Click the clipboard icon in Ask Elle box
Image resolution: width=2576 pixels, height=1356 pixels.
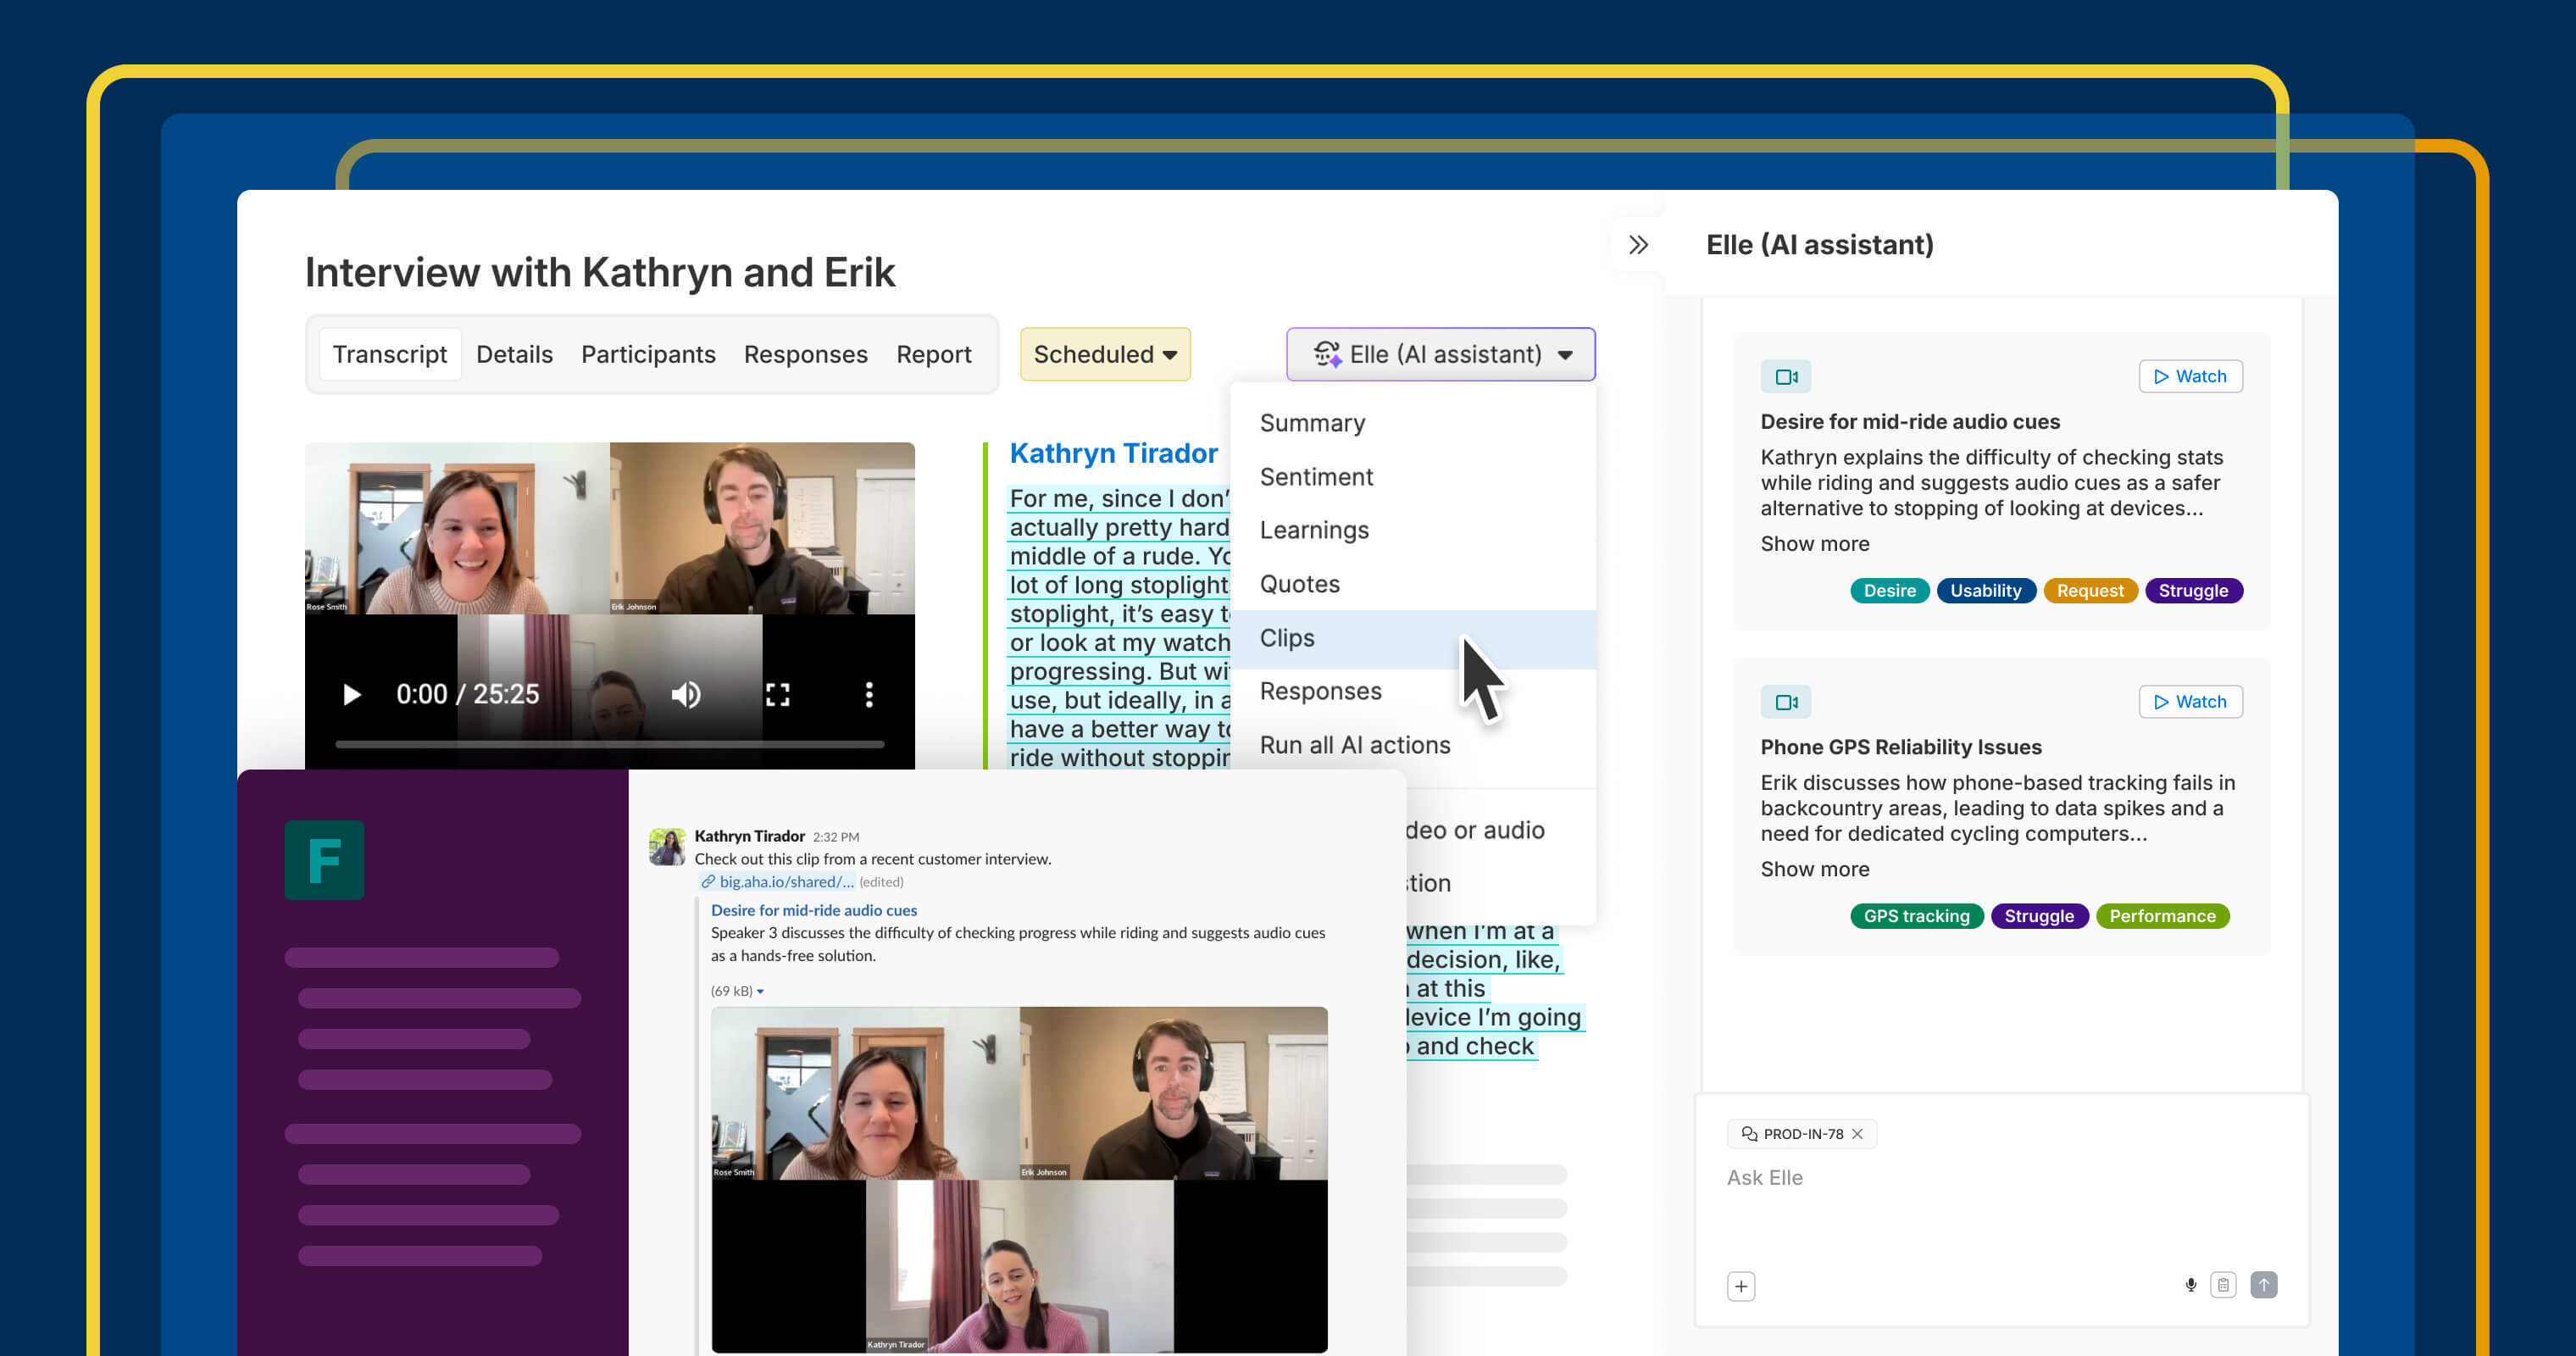2224,1285
